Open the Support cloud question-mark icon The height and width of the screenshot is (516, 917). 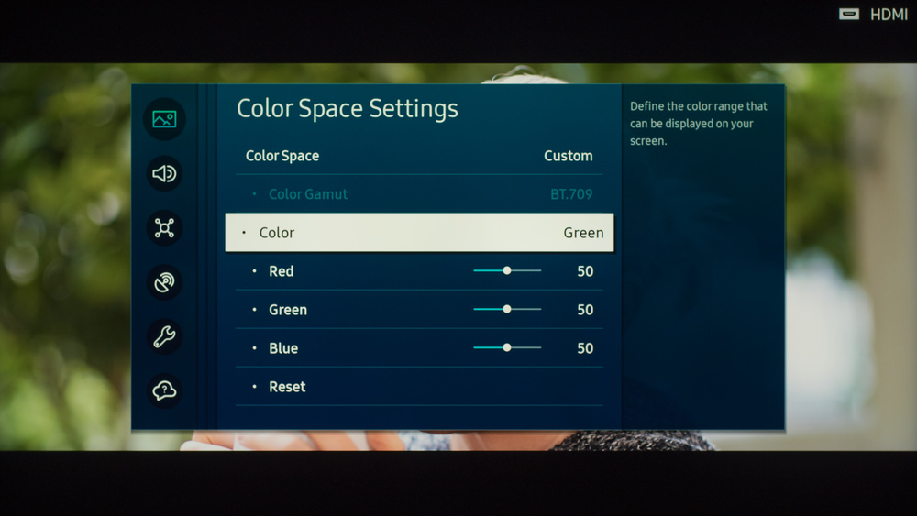164,391
